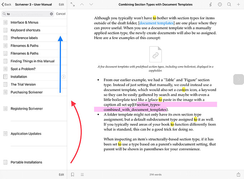Open the Portable Installations document
Viewport: 244px width, 179px height.
(x=33, y=162)
